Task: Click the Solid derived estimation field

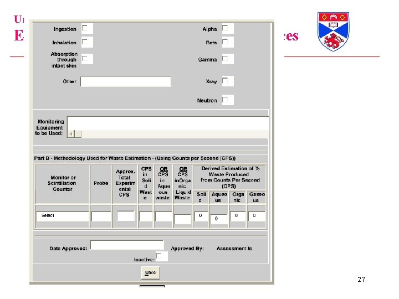Action: coord(201,216)
